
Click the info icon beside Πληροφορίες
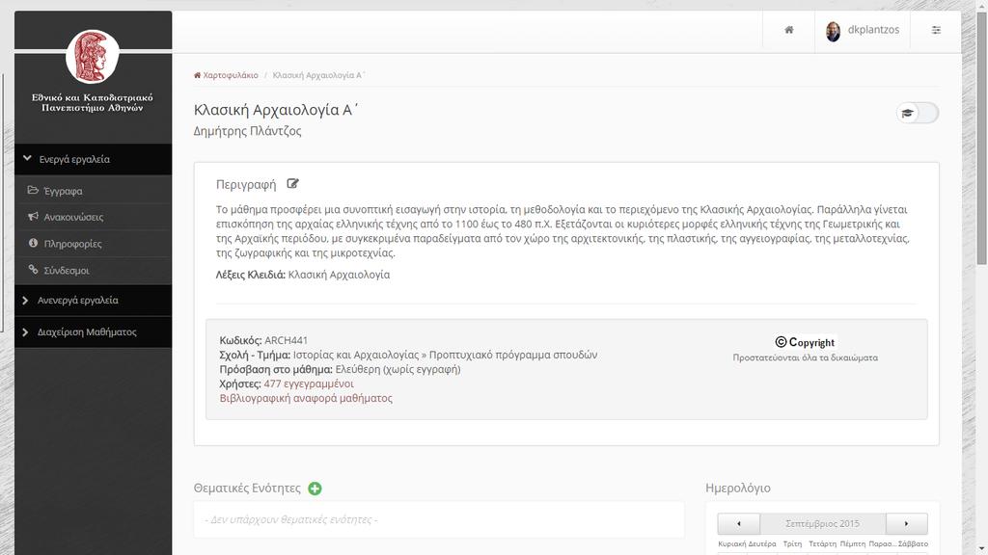(33, 243)
